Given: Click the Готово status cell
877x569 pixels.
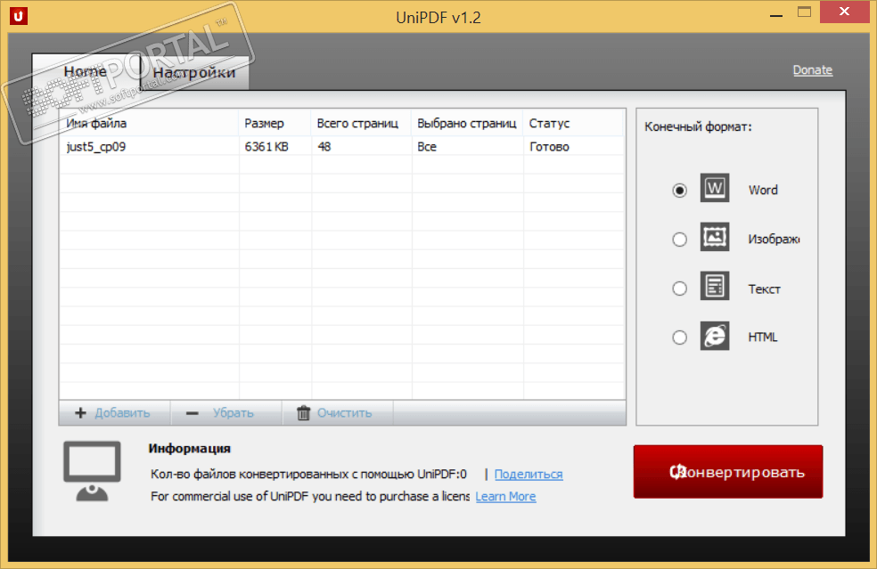Looking at the screenshot, I should pos(549,147).
